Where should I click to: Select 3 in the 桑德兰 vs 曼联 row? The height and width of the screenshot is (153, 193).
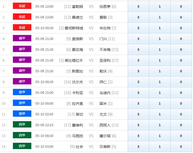(x=138, y=17)
